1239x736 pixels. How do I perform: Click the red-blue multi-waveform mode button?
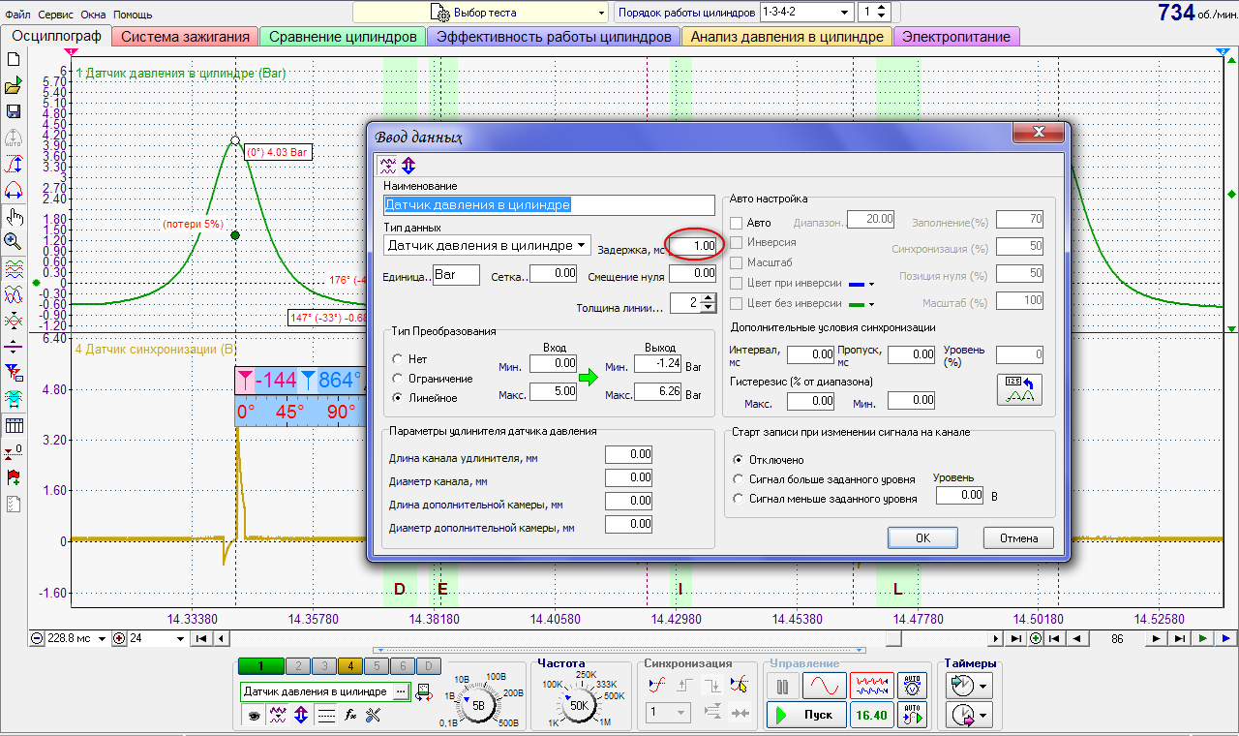[x=871, y=687]
